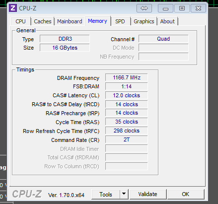Switch to the CPU tab

point(21,21)
